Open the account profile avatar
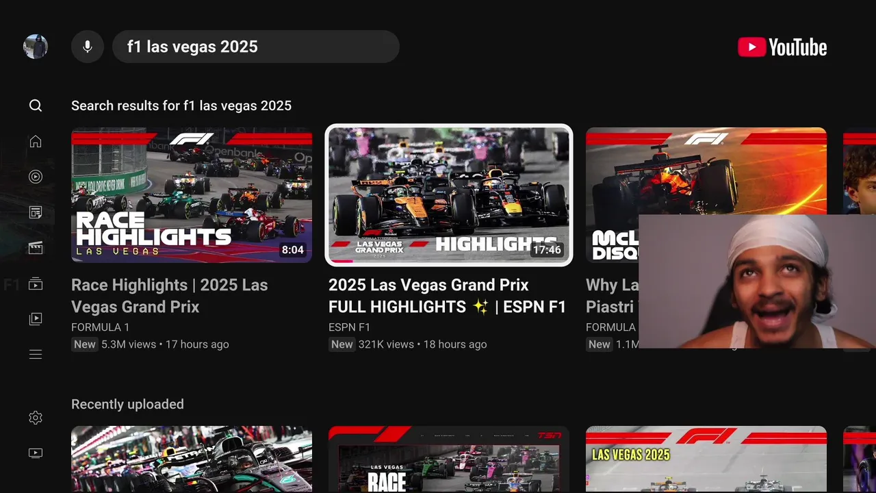876x493 pixels. coord(36,47)
